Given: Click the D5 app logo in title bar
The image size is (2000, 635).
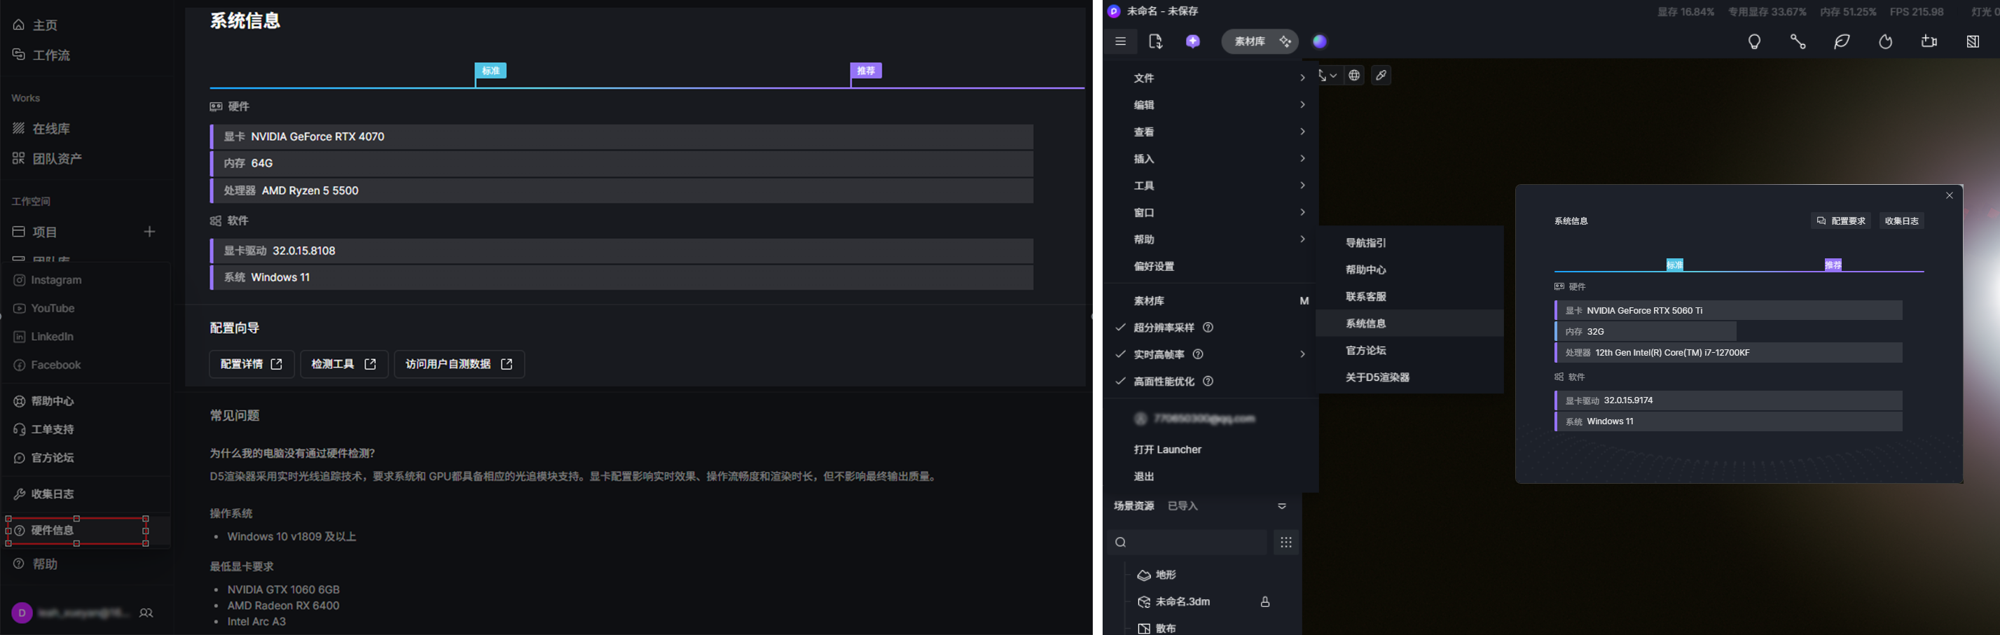Looking at the screenshot, I should coord(1114,12).
